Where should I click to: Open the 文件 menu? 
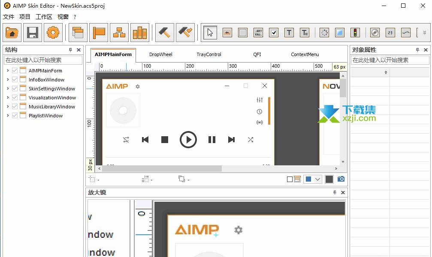pos(9,17)
